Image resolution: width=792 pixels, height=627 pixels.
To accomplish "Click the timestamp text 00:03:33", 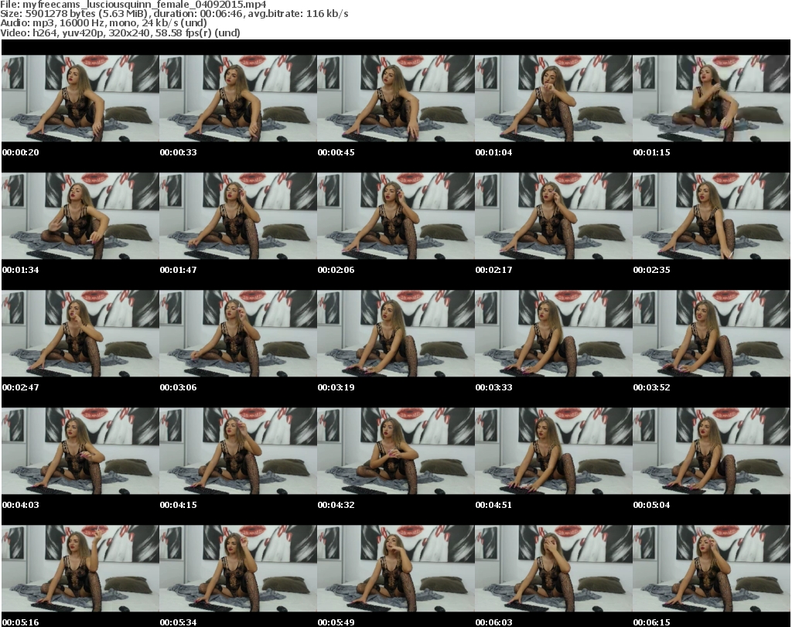I will tap(493, 387).
